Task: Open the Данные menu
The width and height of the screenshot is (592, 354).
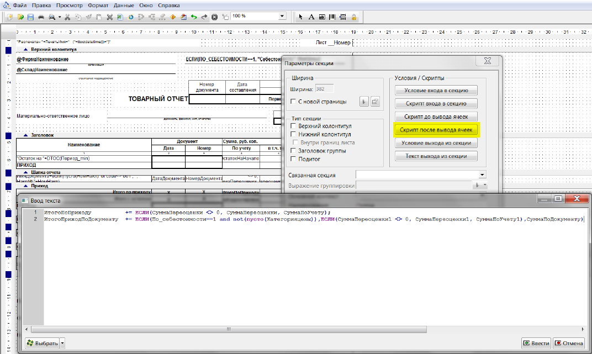Action: (x=124, y=6)
